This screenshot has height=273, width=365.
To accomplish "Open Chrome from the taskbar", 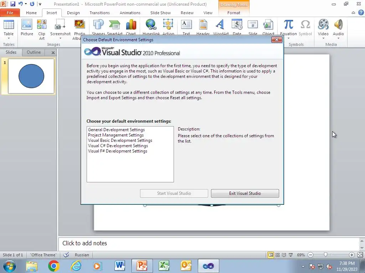I will (x=53, y=266).
